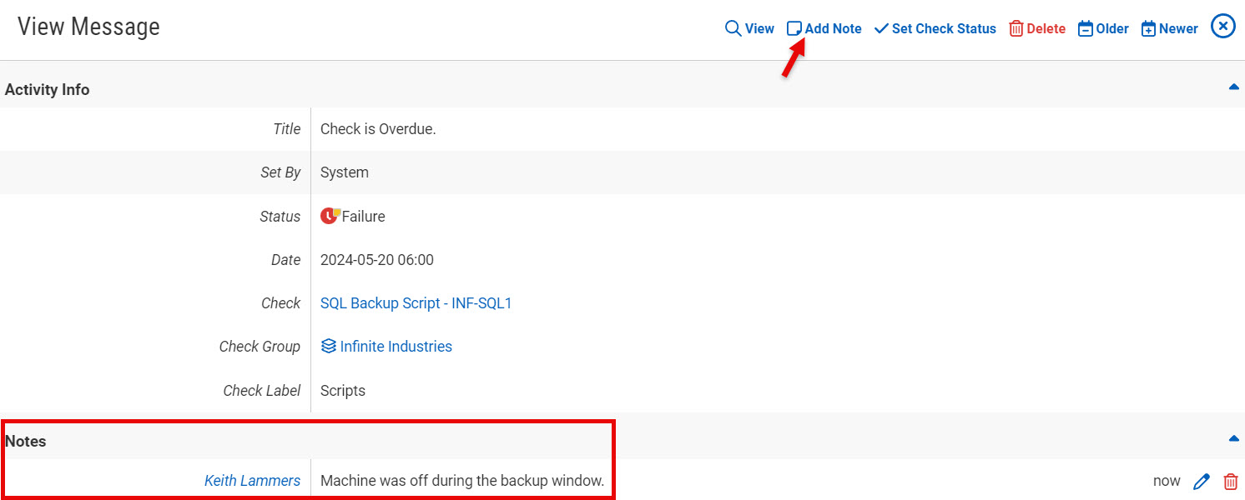Open SQL Backup Script - INF-SQL1 link
The image size is (1245, 500).
click(416, 303)
